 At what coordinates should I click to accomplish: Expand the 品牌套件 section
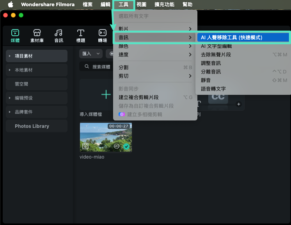point(10,112)
